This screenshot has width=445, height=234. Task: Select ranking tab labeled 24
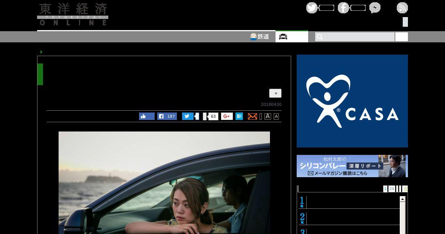[x=392, y=189]
